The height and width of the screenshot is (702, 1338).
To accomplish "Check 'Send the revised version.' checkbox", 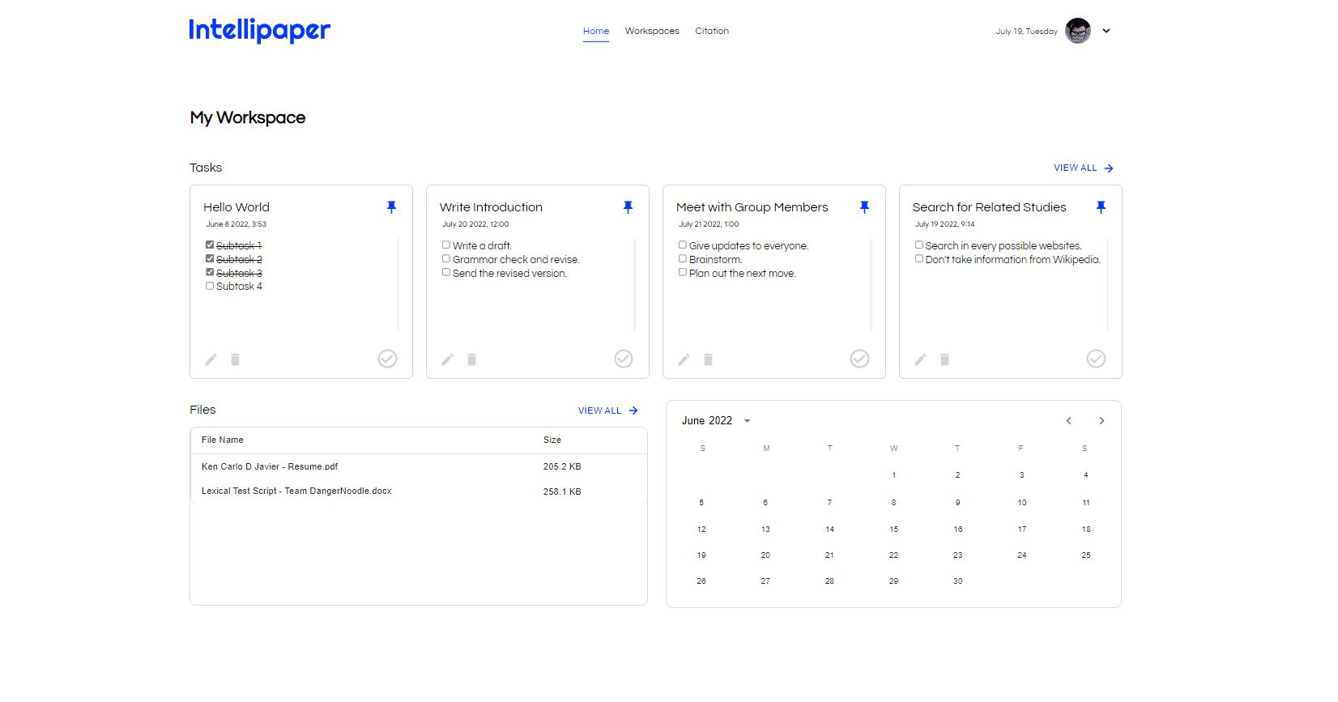I will tap(446, 272).
